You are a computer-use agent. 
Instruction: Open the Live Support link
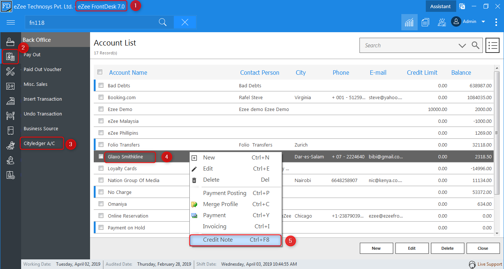click(490, 264)
